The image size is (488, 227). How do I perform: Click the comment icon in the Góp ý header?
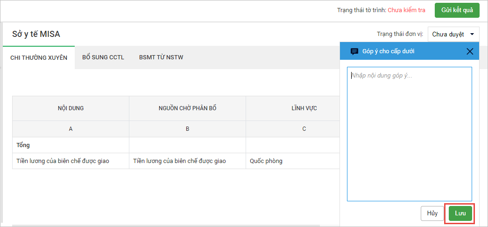click(354, 51)
